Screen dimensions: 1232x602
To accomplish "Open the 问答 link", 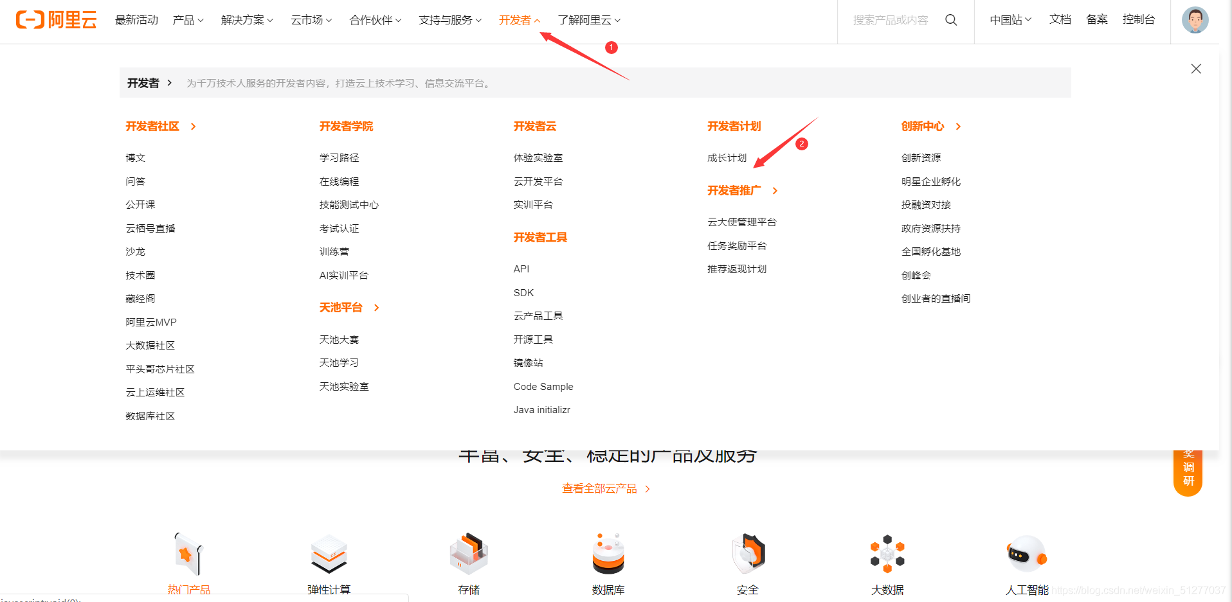I will point(136,181).
